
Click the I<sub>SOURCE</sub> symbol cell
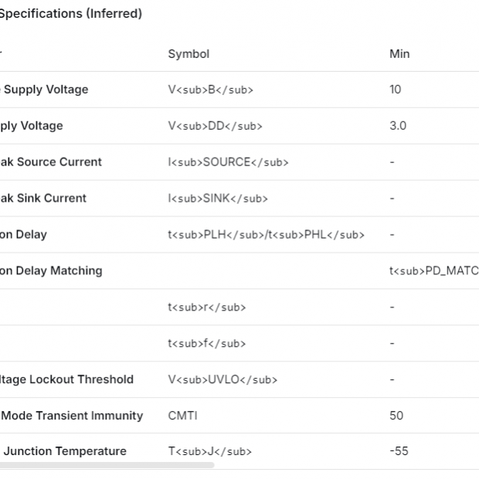[x=228, y=162]
